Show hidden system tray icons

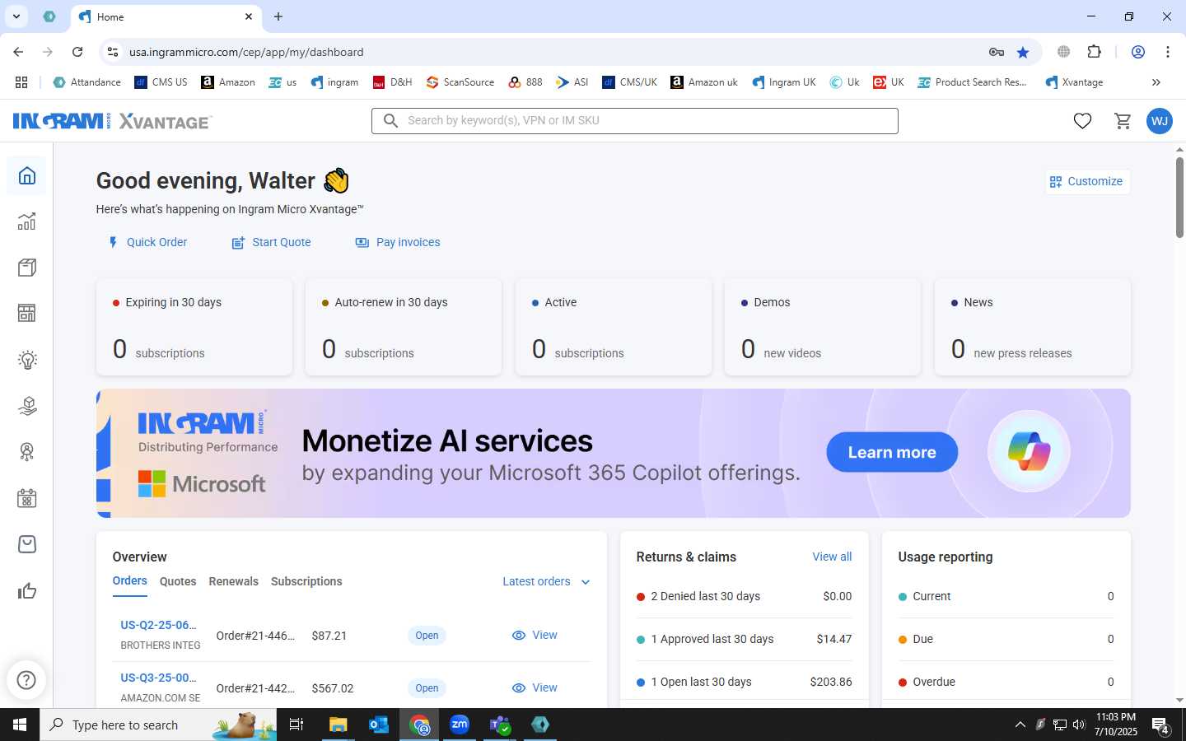1020,725
